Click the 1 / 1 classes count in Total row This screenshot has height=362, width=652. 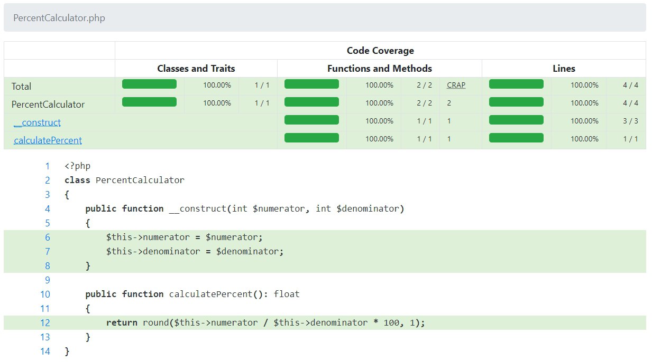262,85
